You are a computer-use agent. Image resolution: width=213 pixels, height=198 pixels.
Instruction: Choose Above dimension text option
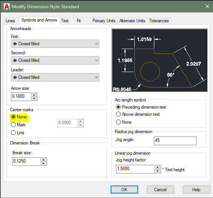(138, 114)
